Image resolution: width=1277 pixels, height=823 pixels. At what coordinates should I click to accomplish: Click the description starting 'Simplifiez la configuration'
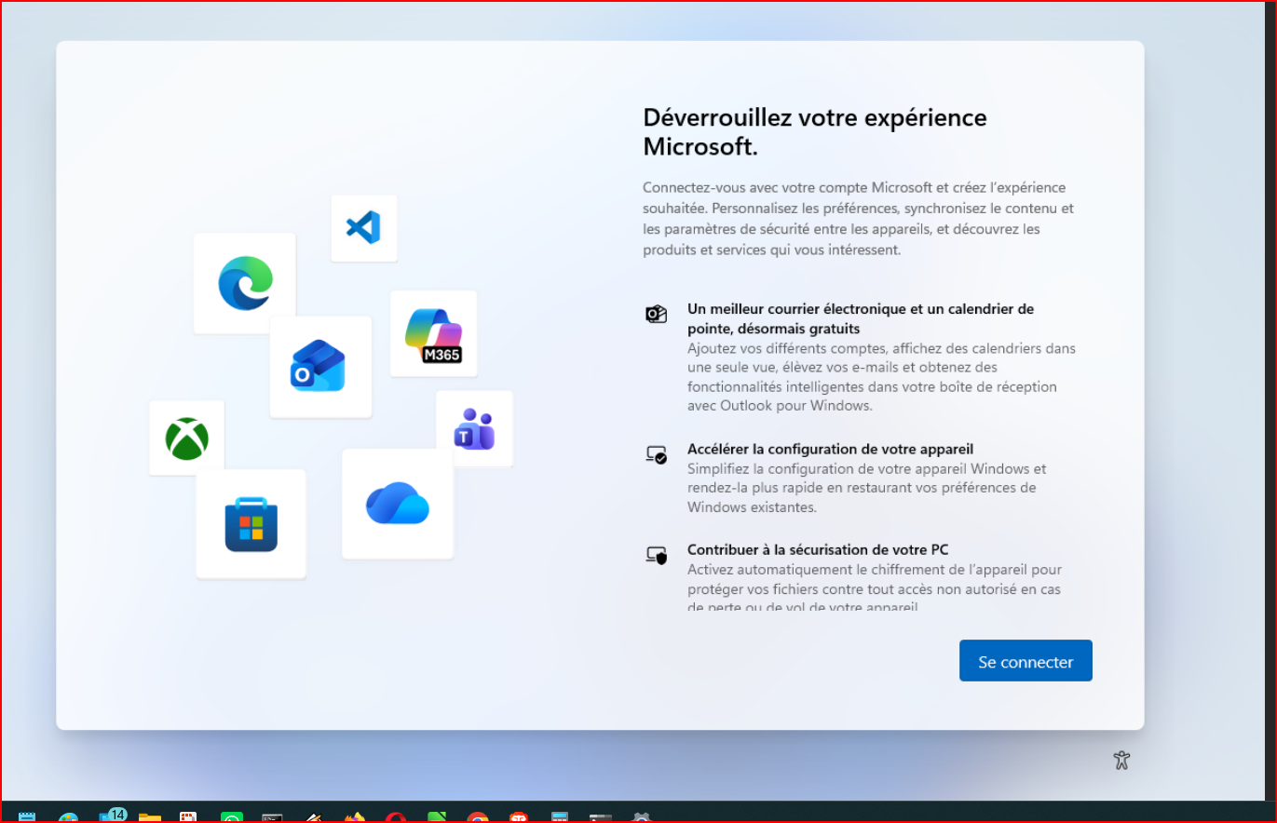pyautogui.click(x=866, y=488)
